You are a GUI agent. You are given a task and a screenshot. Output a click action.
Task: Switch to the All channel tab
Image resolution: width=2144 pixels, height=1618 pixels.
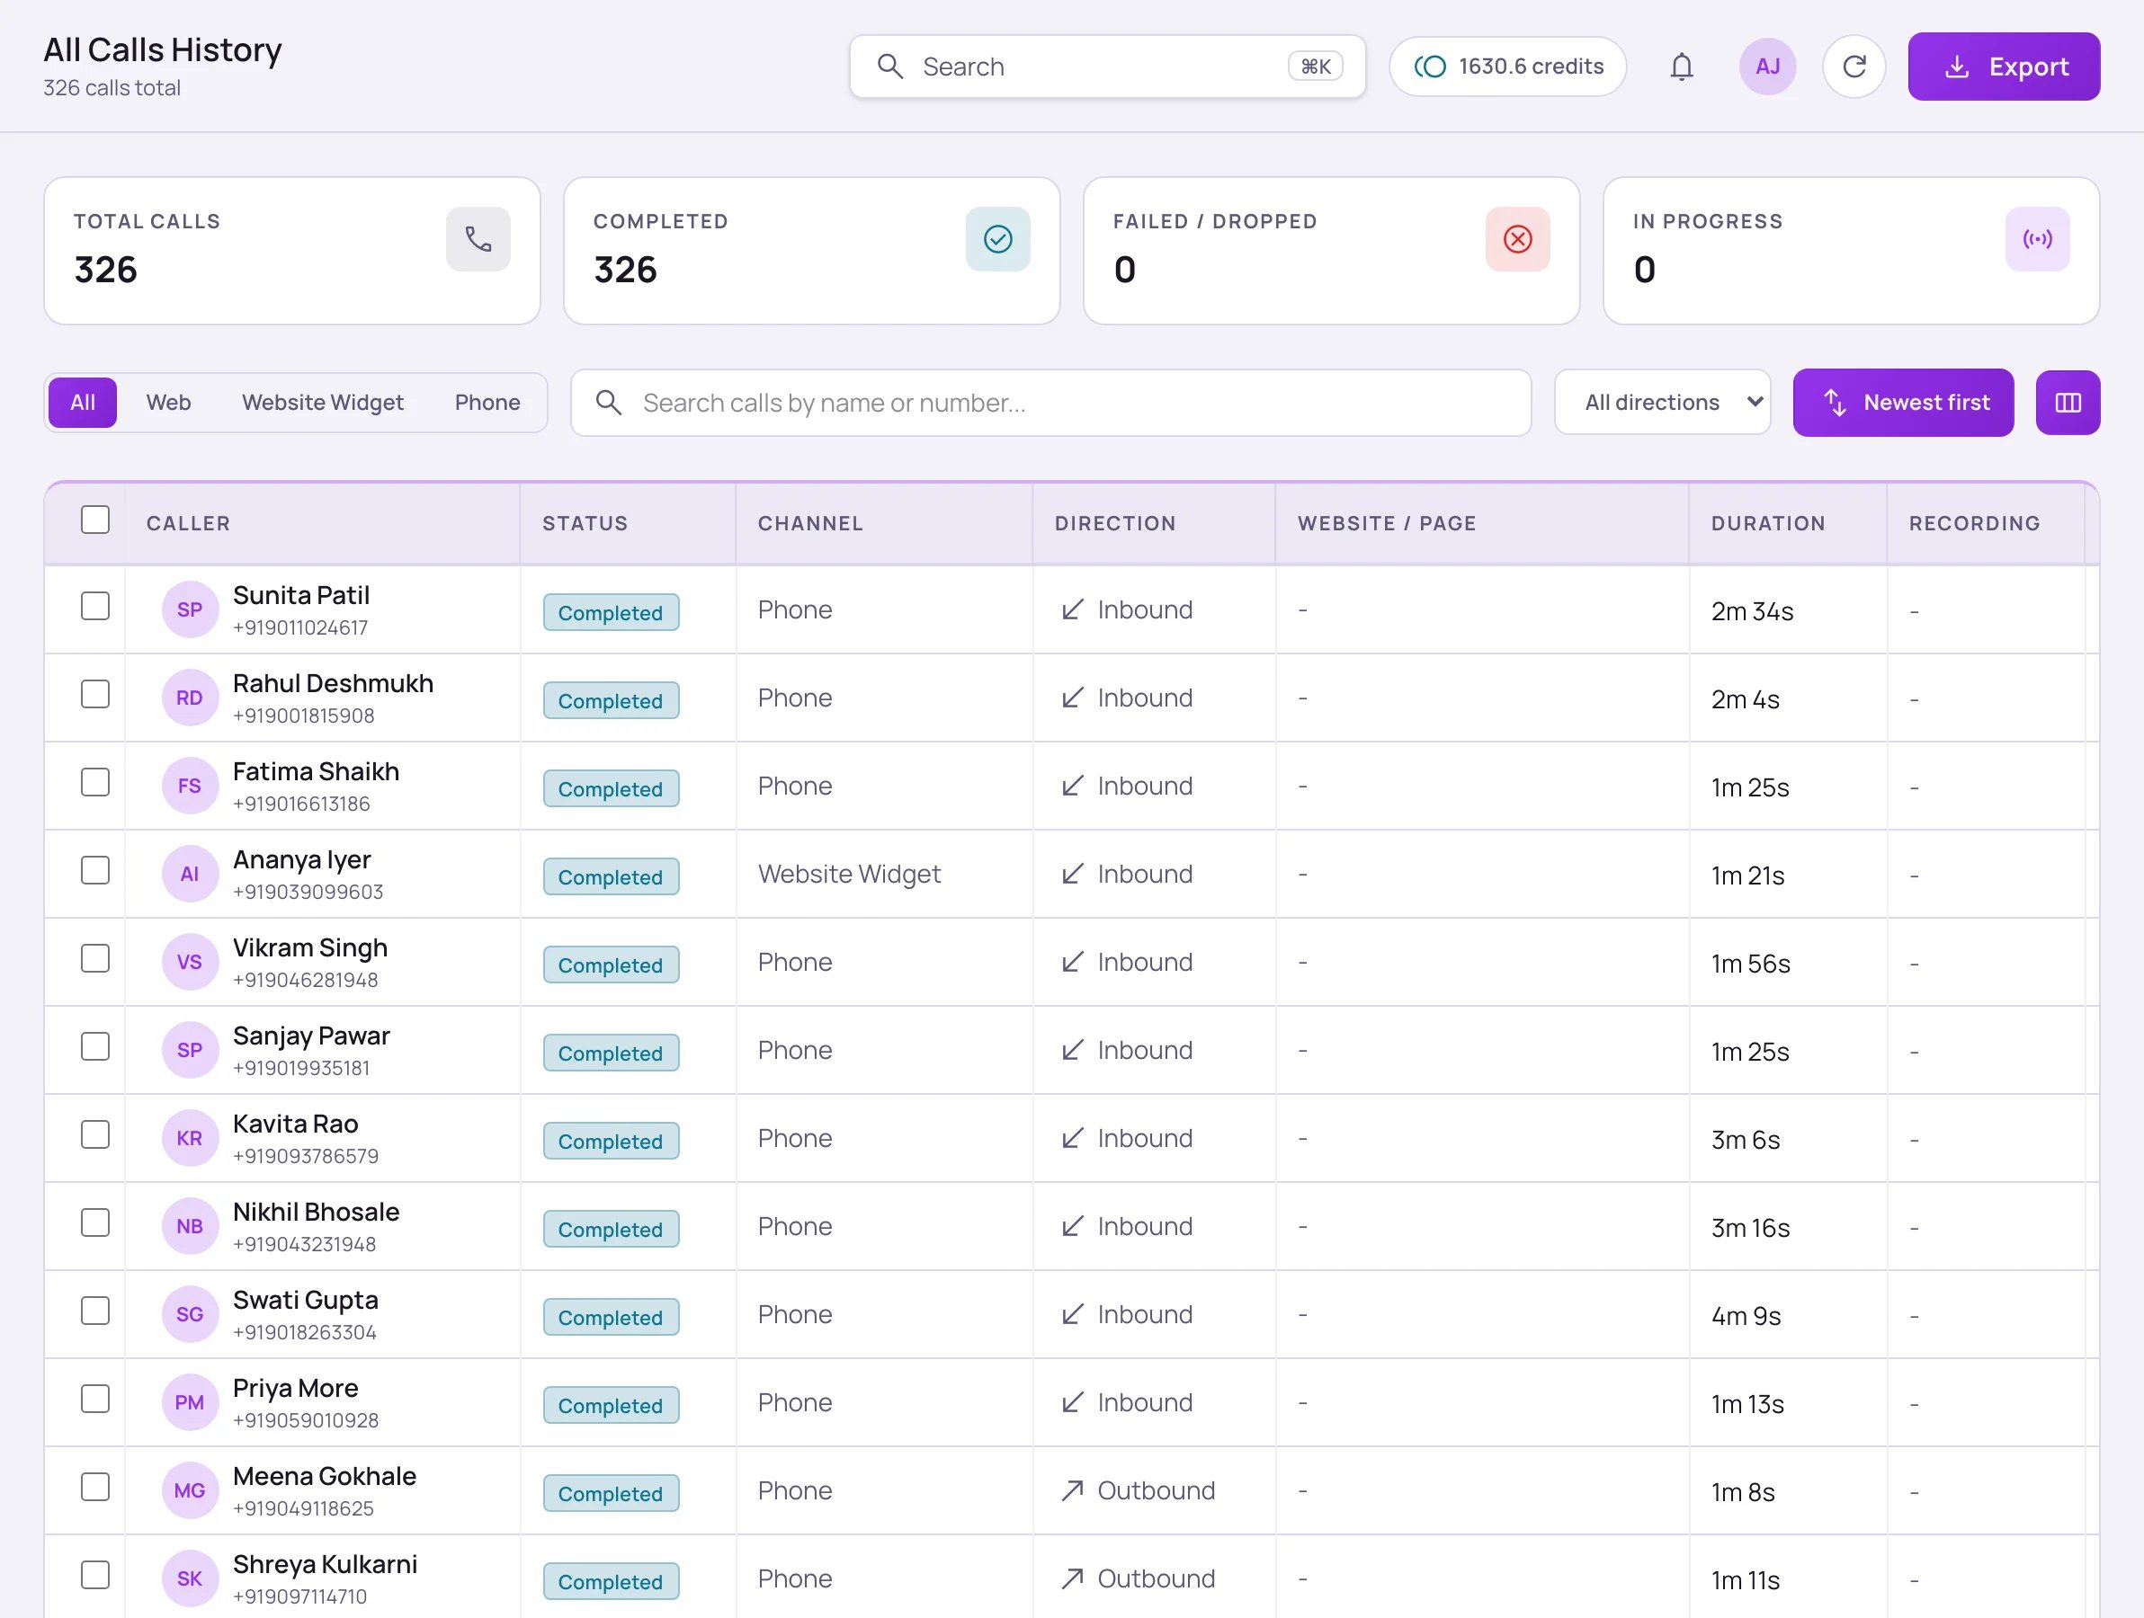click(x=84, y=403)
